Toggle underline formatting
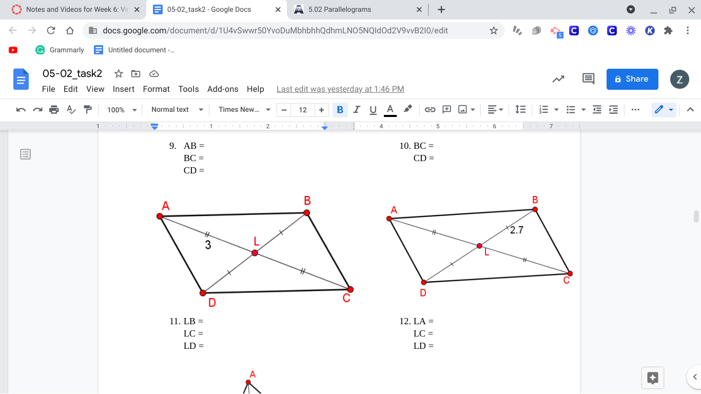The width and height of the screenshot is (701, 394). [x=373, y=109]
